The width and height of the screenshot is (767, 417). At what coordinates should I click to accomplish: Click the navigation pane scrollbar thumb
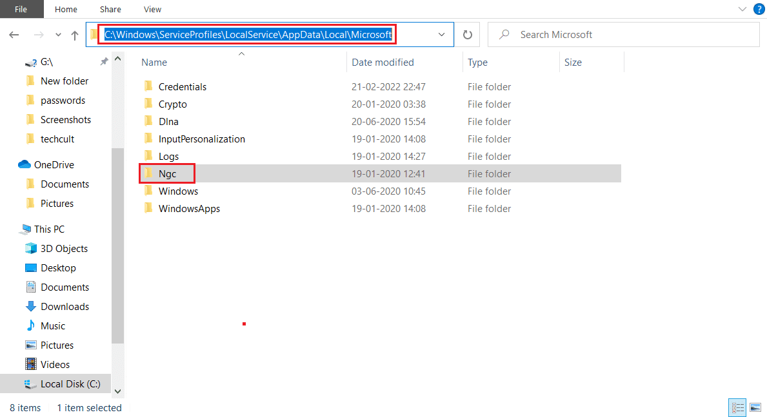[118, 246]
